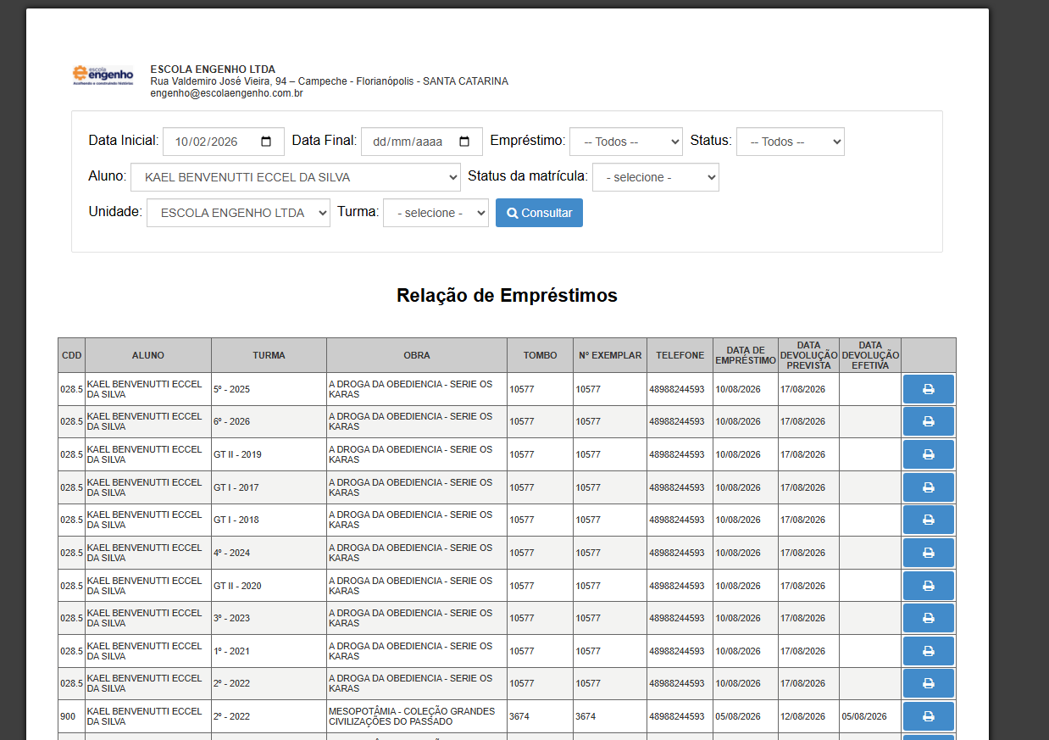Print the 4º - 2024 loan row
The width and height of the screenshot is (1049, 740).
928,553
